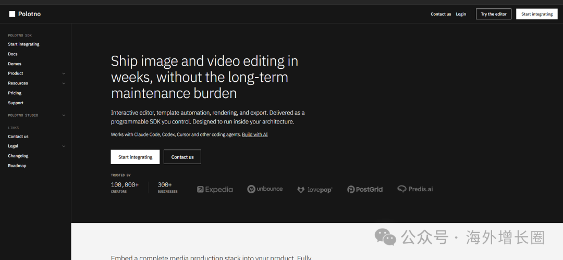The image size is (563, 260).
Task: Click hero Contact us button
Action: click(182, 157)
